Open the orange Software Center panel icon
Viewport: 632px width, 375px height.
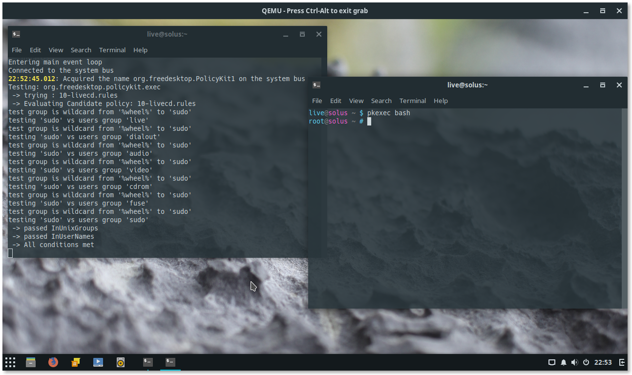point(76,362)
